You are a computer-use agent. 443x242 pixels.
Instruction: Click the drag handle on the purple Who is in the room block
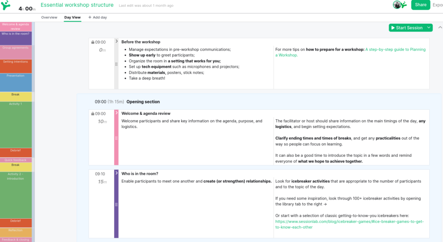(116, 204)
